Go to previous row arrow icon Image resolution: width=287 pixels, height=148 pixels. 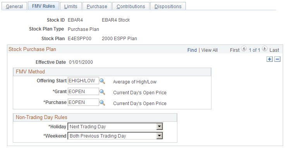244,49
